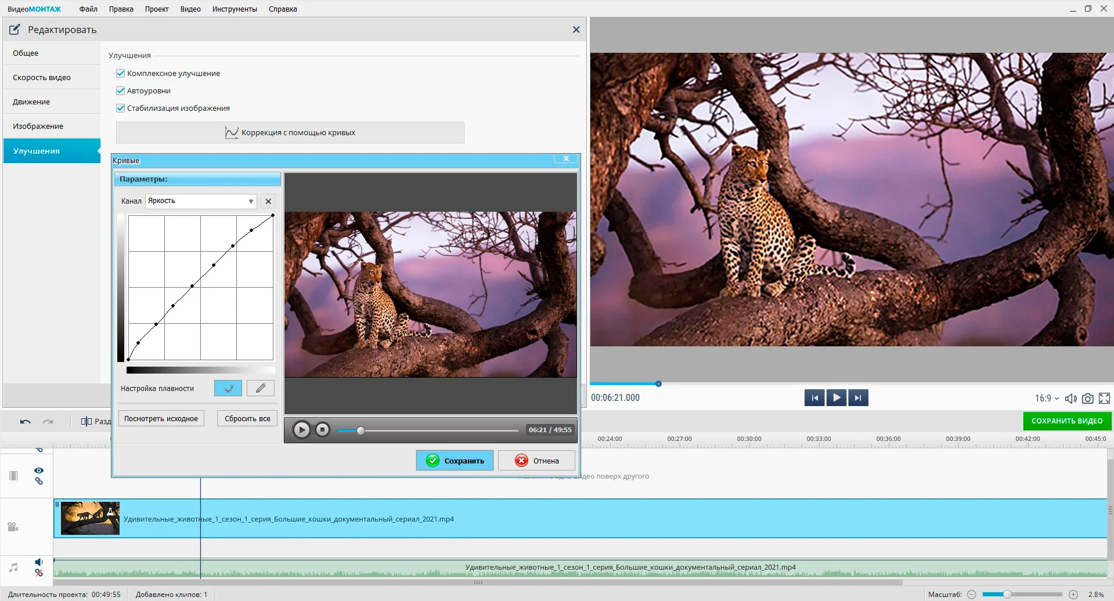Expand the 16:9 aspect ratio dropdown

coord(1047,399)
